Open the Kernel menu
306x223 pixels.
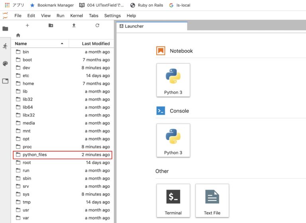76,16
